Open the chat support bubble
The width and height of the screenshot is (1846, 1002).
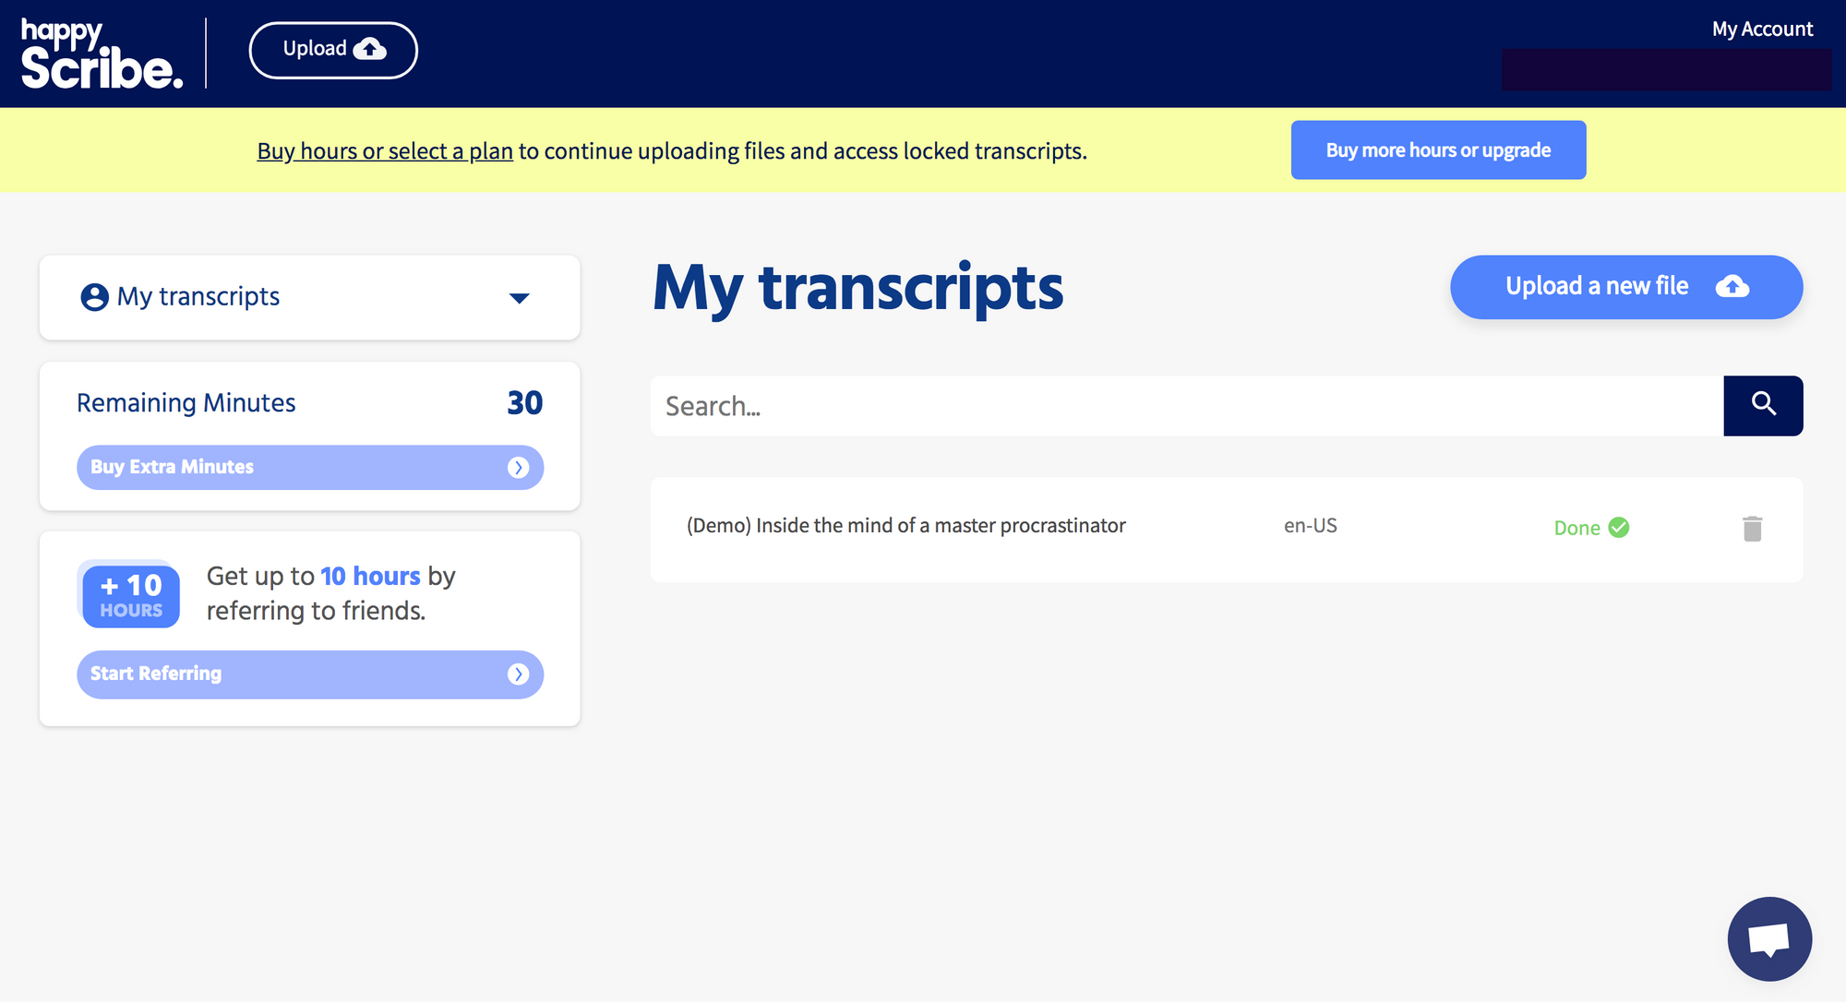(x=1769, y=939)
